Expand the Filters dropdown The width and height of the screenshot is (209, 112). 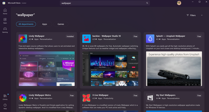tap(195, 15)
